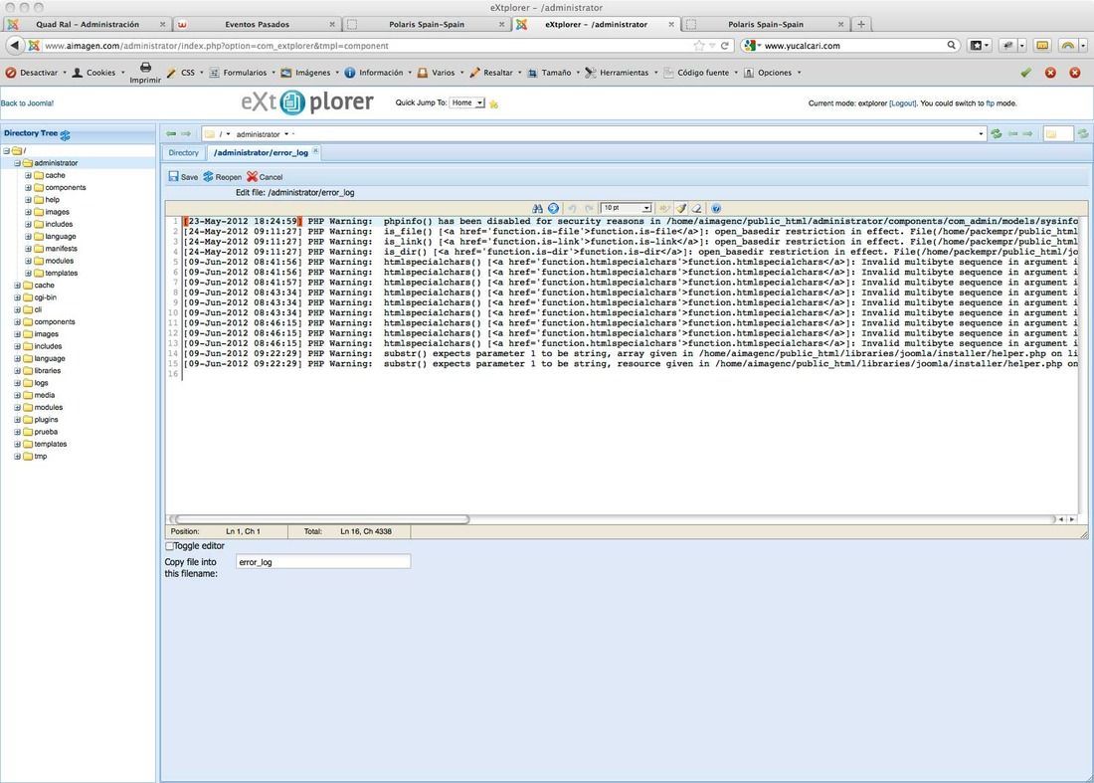This screenshot has width=1094, height=783.
Task: Open a new browser tab
Action: (x=861, y=24)
